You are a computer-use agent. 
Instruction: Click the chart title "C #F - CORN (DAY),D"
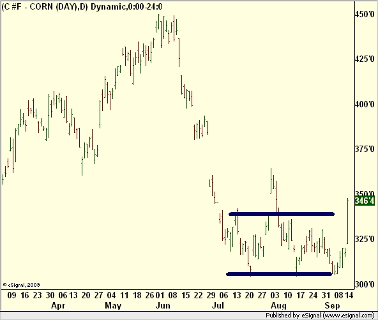45,7
